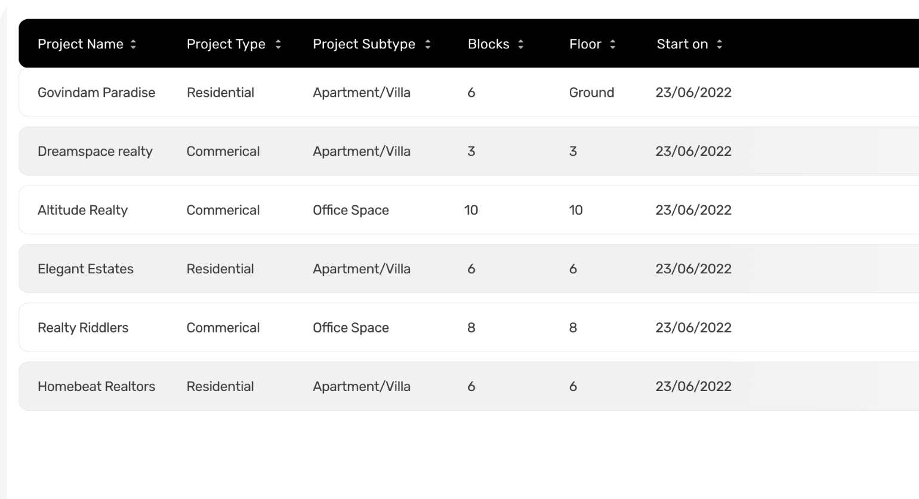Select Elegant Estates project name

(85, 269)
